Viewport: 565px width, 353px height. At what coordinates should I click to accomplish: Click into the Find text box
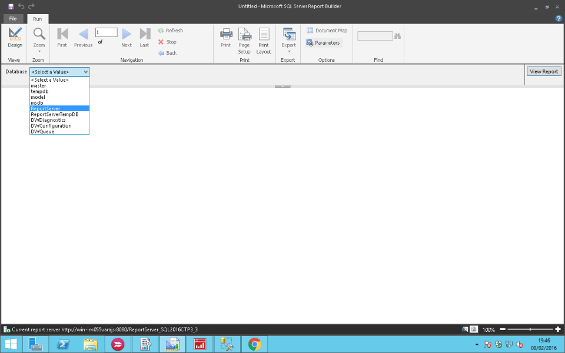tap(375, 36)
